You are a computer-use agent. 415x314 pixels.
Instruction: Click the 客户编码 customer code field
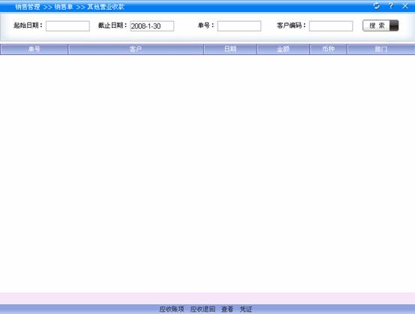(331, 26)
